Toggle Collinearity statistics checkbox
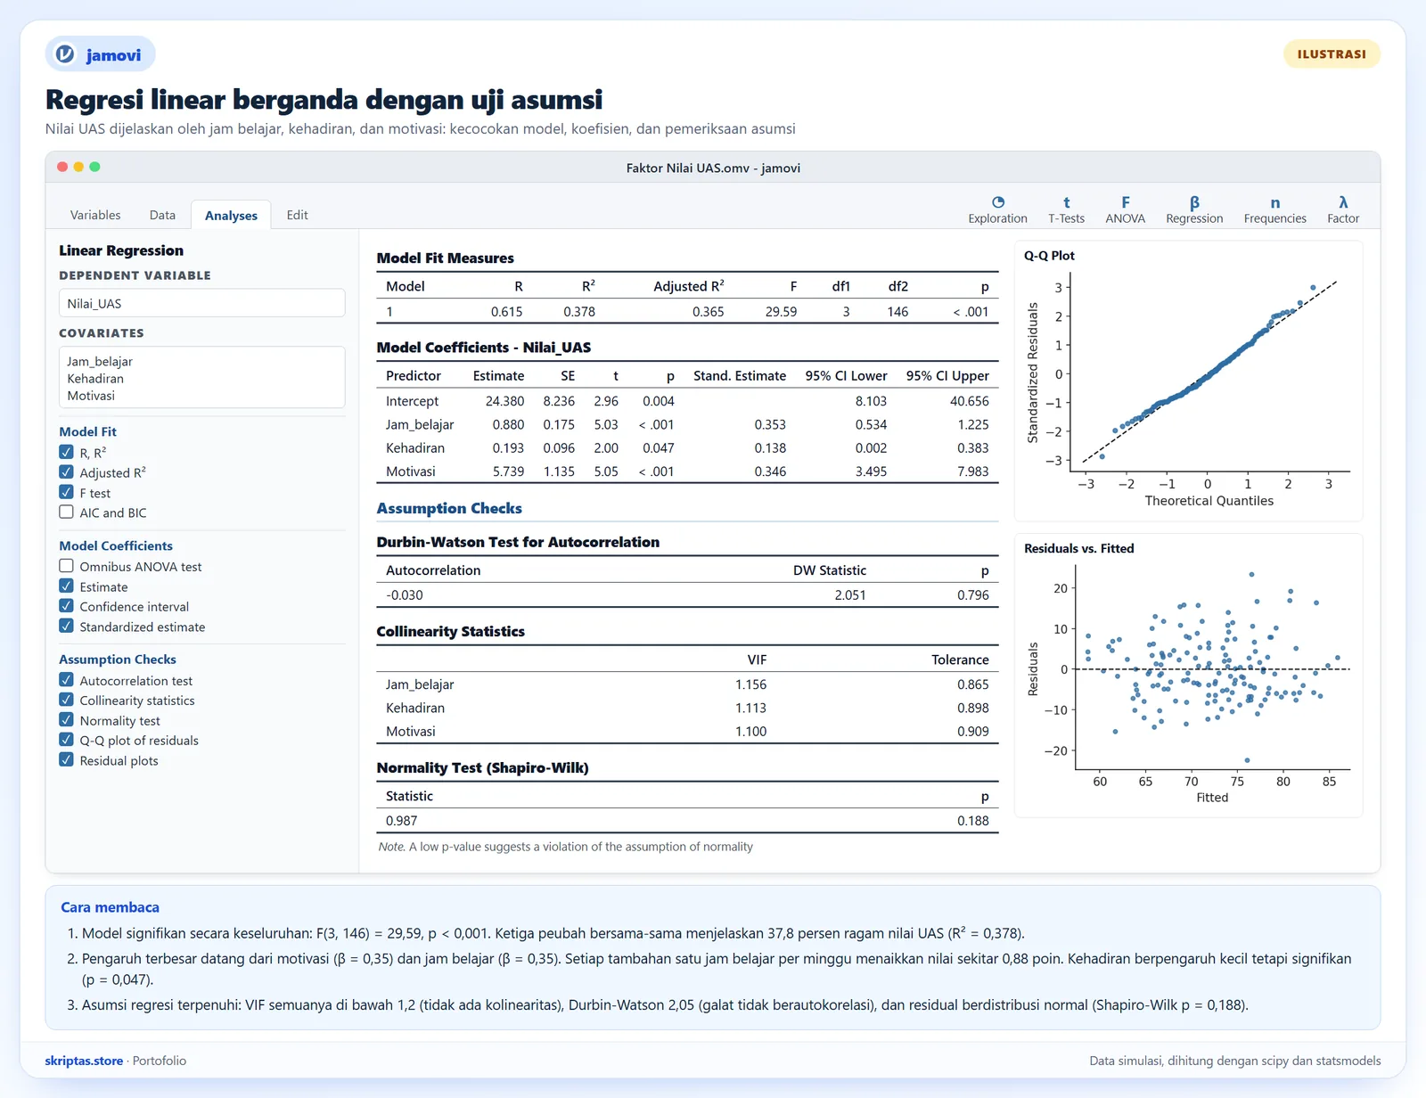Screen dimensions: 1426x1098 click(x=66, y=700)
